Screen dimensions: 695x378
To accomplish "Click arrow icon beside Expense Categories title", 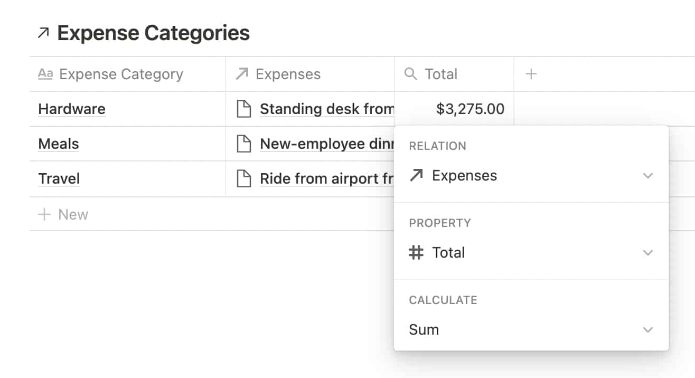I will tap(43, 33).
